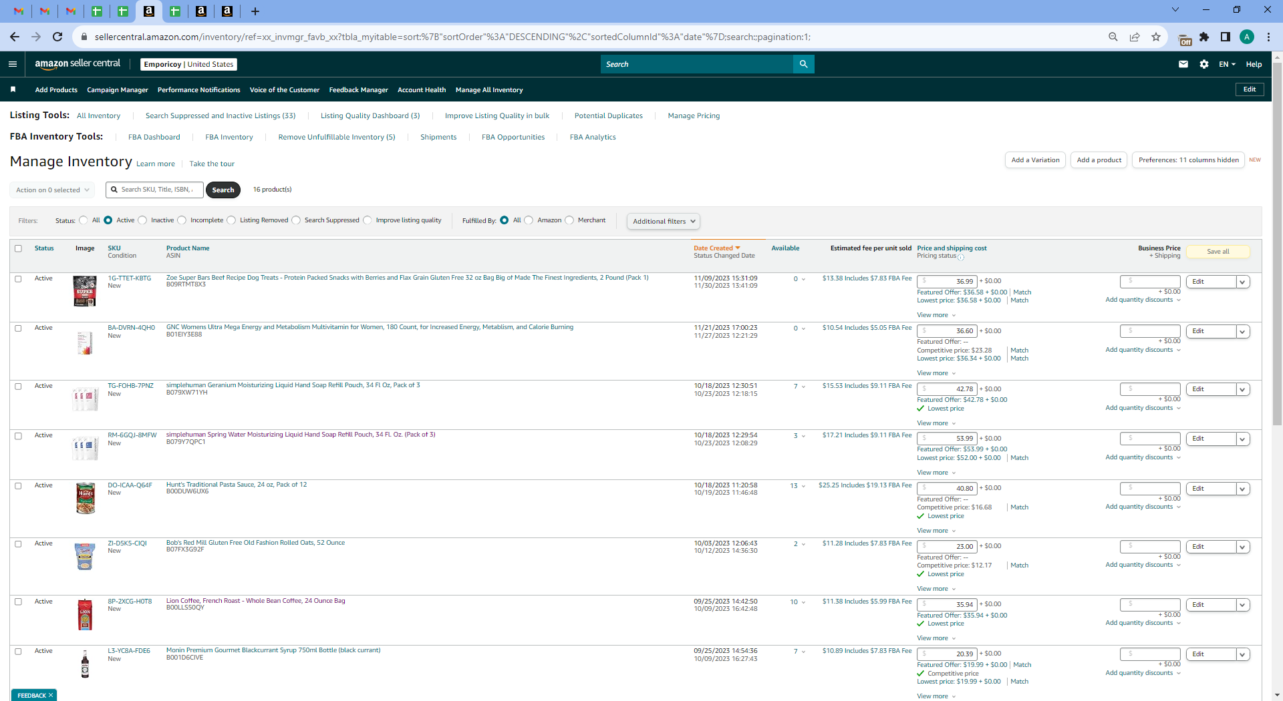Screen dimensions: 1283x701
Task: Select Listing Removed status filter
Action: (x=231, y=220)
